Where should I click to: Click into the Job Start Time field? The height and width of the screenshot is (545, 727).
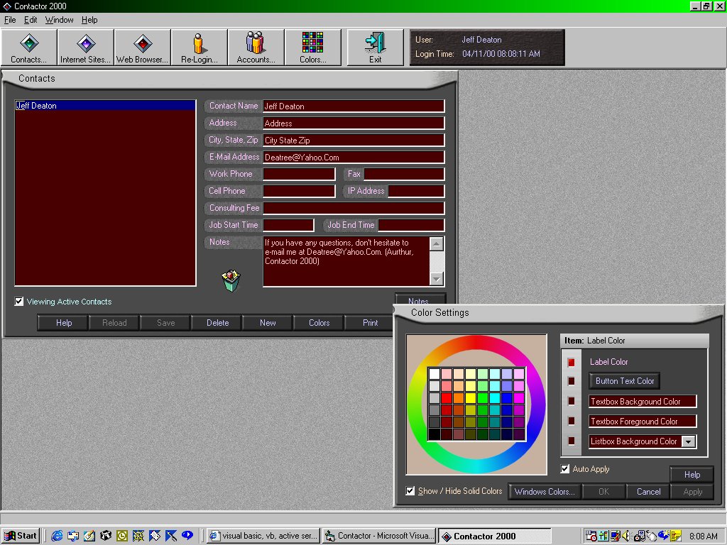click(x=288, y=225)
